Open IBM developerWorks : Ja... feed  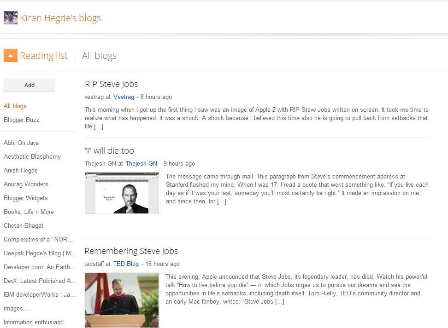click(40, 294)
